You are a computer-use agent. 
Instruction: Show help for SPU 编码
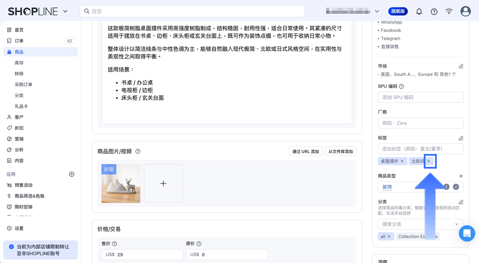tap(402, 87)
